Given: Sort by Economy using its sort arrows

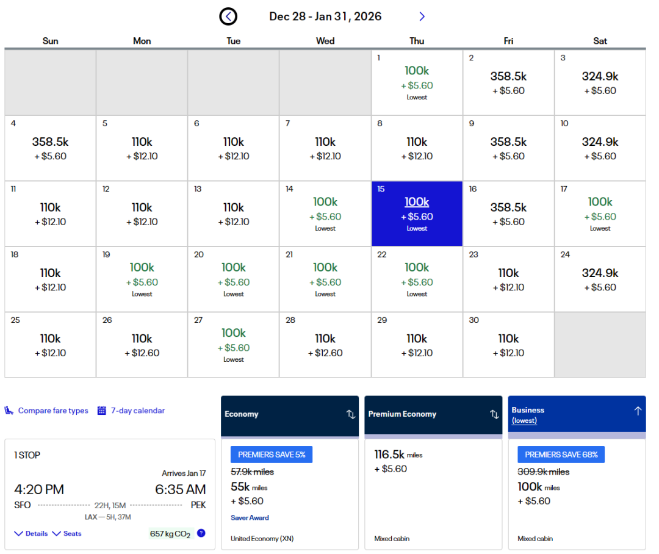Looking at the screenshot, I should pos(351,414).
